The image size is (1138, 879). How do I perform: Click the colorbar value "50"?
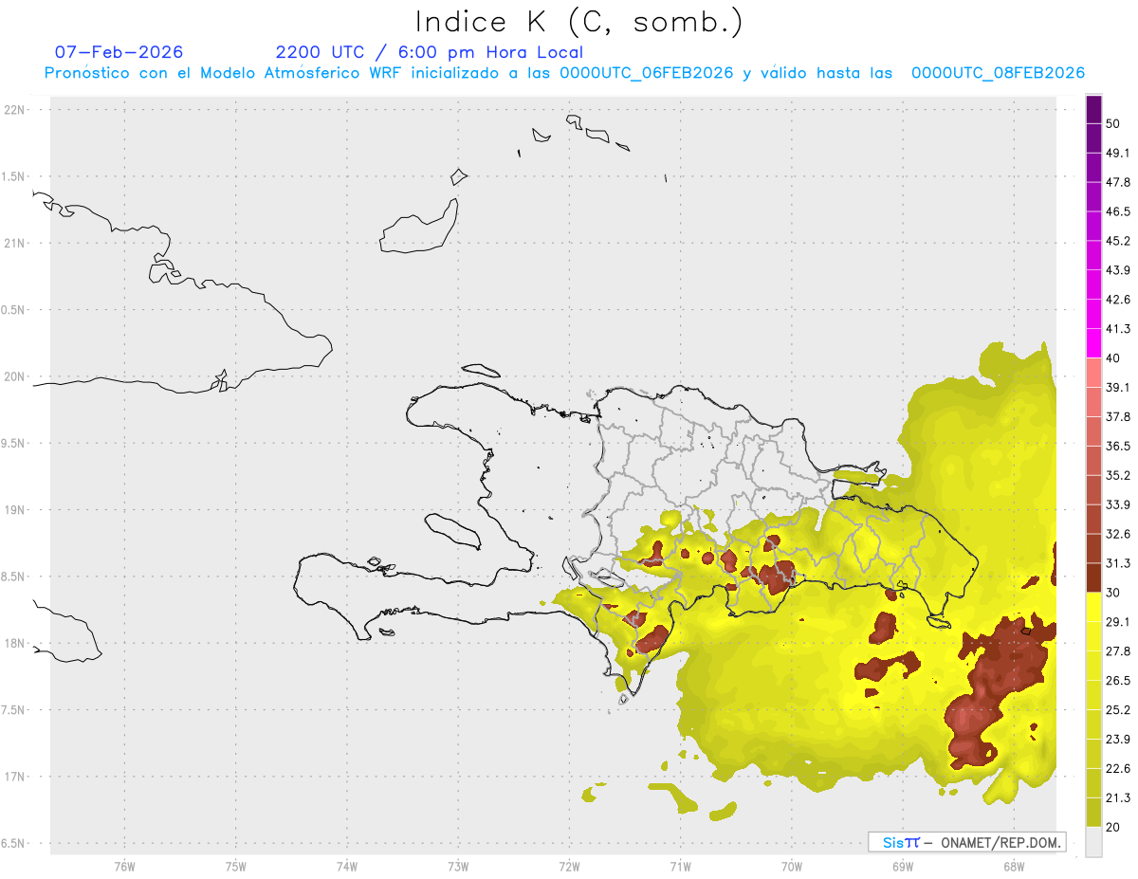[1113, 123]
